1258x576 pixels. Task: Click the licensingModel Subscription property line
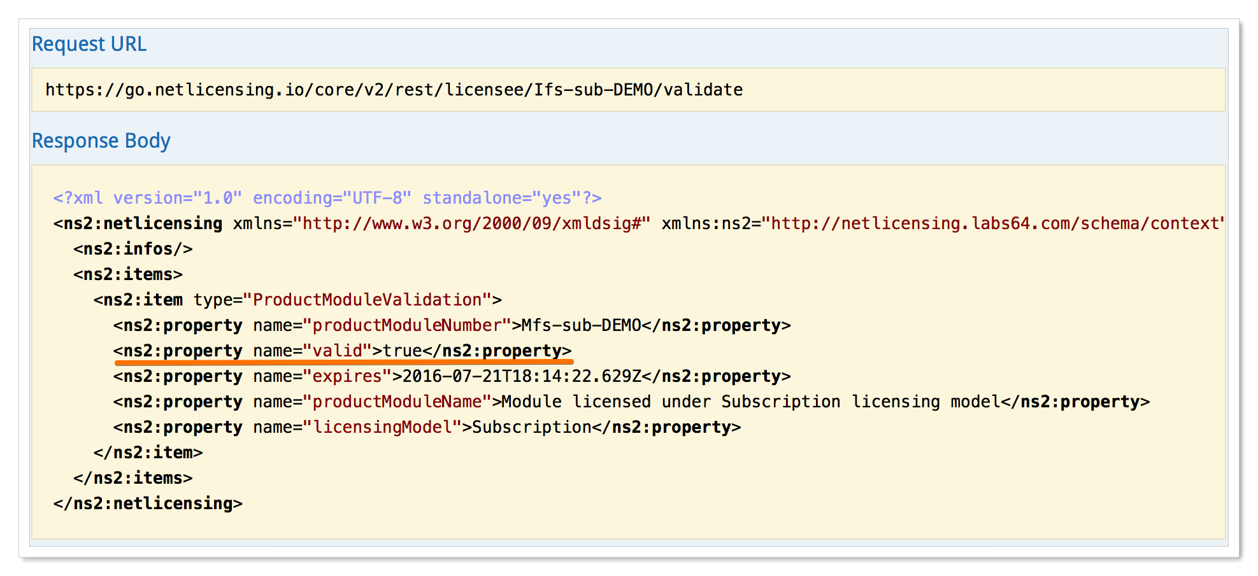pyautogui.click(x=427, y=427)
